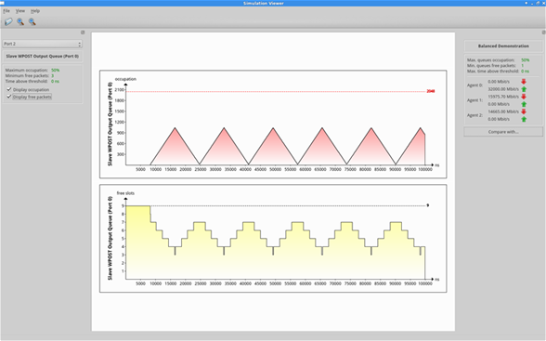Uncheck Display free packets checkbox
Screen dimensions: 546x341
(9, 97)
